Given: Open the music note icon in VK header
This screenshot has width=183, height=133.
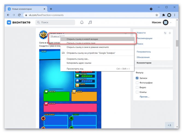Looking at the screenshot, I should [x=90, y=22].
